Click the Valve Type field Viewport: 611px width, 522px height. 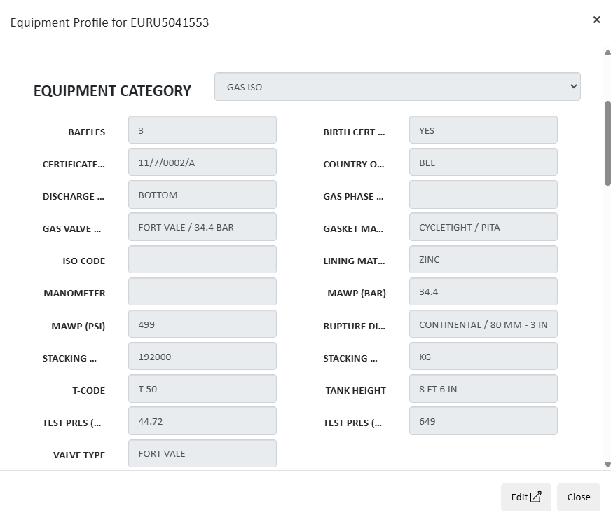click(x=202, y=453)
